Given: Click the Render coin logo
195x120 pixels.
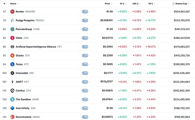Looking at the screenshot, I should click(12, 12).
